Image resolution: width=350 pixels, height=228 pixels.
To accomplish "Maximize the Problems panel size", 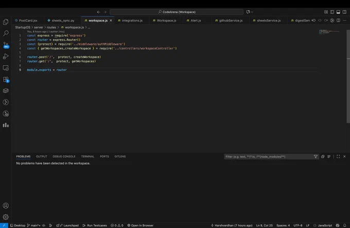I will (x=338, y=157).
